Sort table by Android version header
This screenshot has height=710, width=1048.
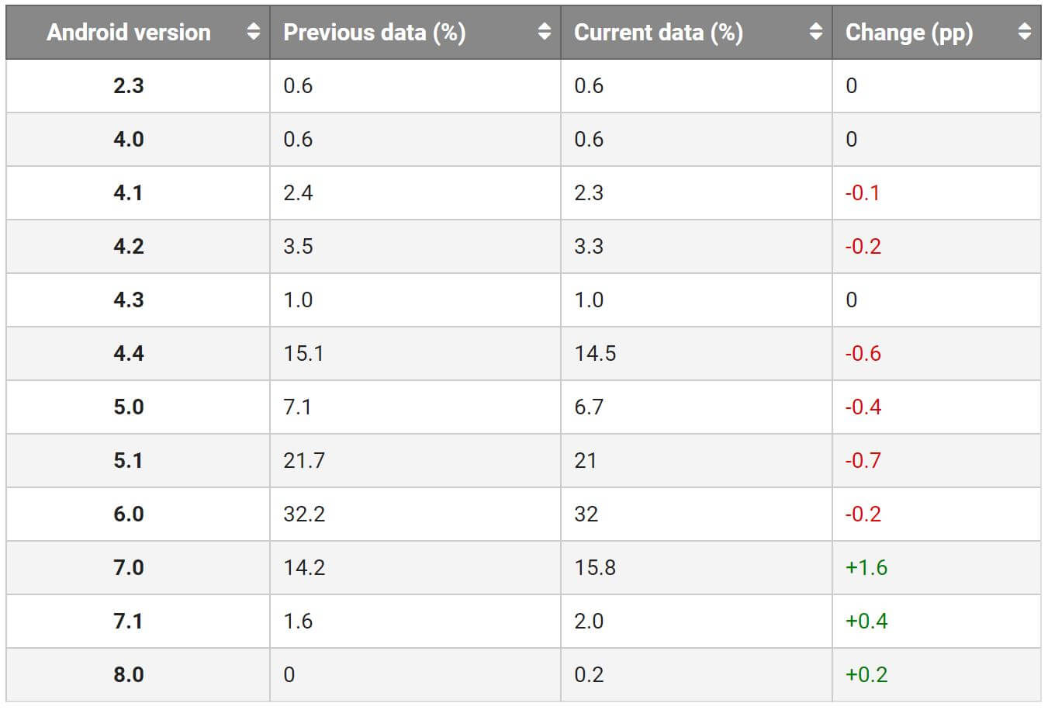129,33
